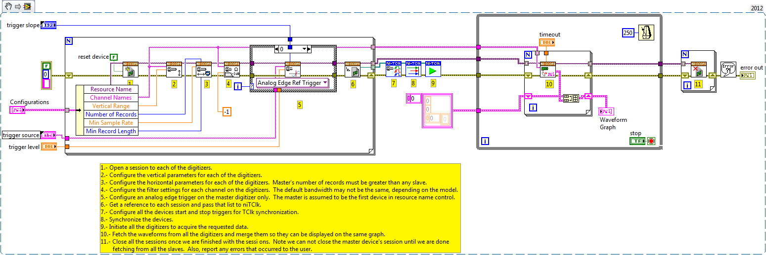Select the Vertical Range unbundle element
The height and width of the screenshot is (255, 766).
(111, 106)
